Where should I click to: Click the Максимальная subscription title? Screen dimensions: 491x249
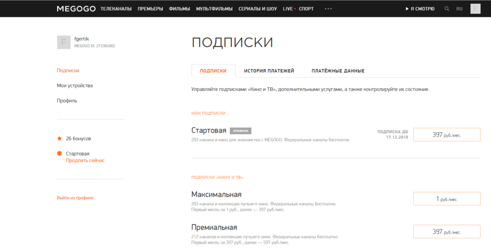216,194
